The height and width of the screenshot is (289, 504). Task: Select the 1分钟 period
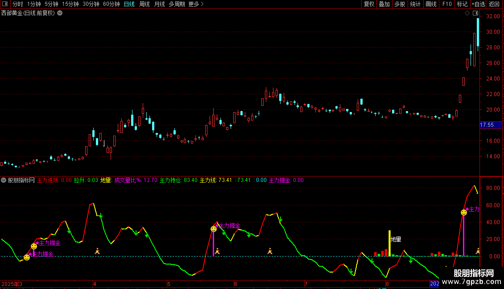click(34, 4)
